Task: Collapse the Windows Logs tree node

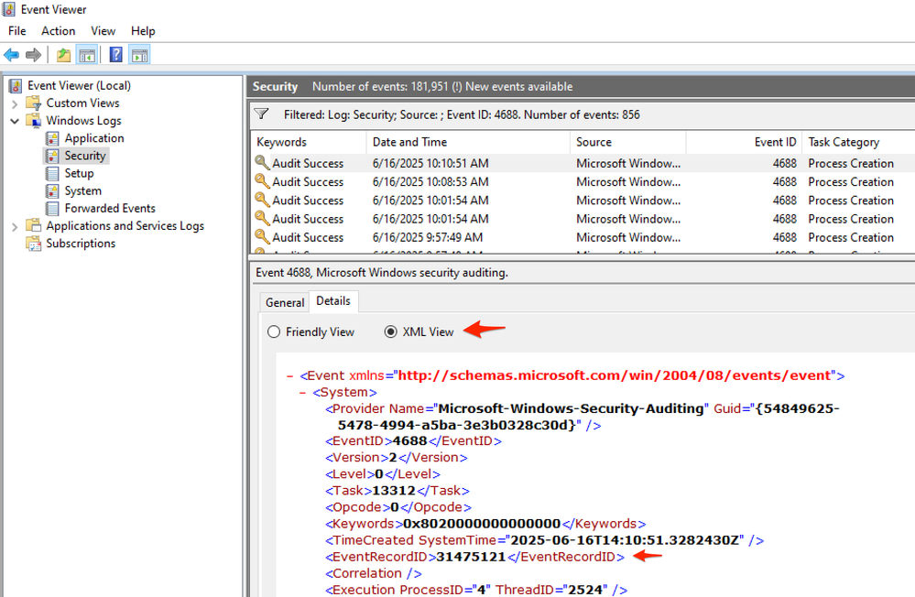Action: click(x=15, y=121)
